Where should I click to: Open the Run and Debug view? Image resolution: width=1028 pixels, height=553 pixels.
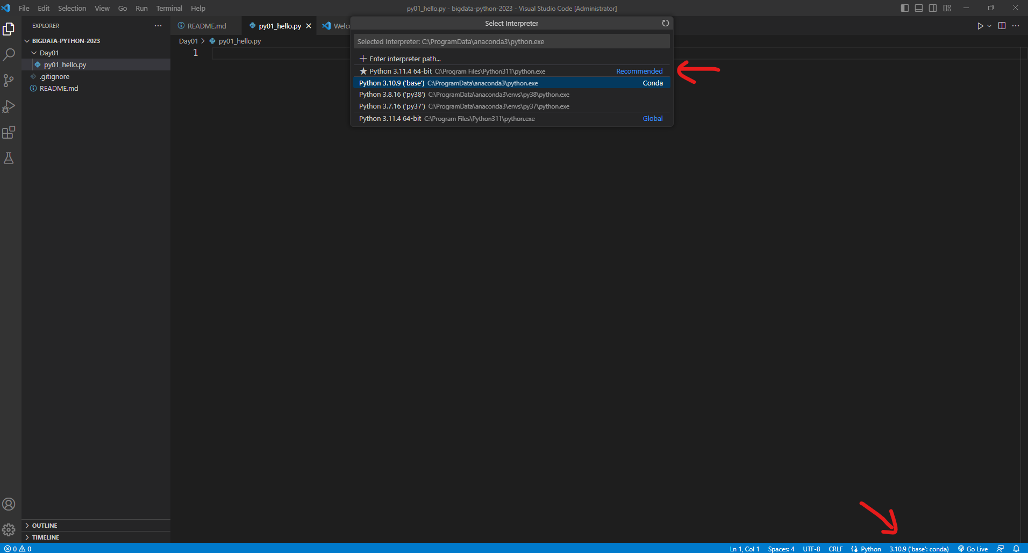9,106
